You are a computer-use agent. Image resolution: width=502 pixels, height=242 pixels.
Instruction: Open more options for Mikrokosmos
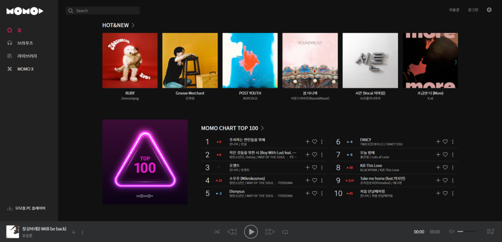click(322, 180)
